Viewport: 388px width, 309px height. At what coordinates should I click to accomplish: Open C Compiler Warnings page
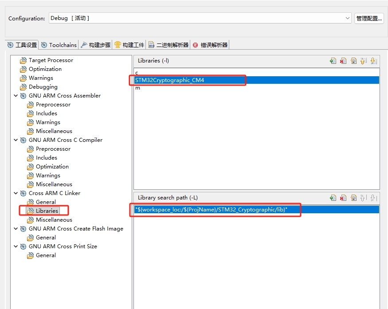pos(48,176)
